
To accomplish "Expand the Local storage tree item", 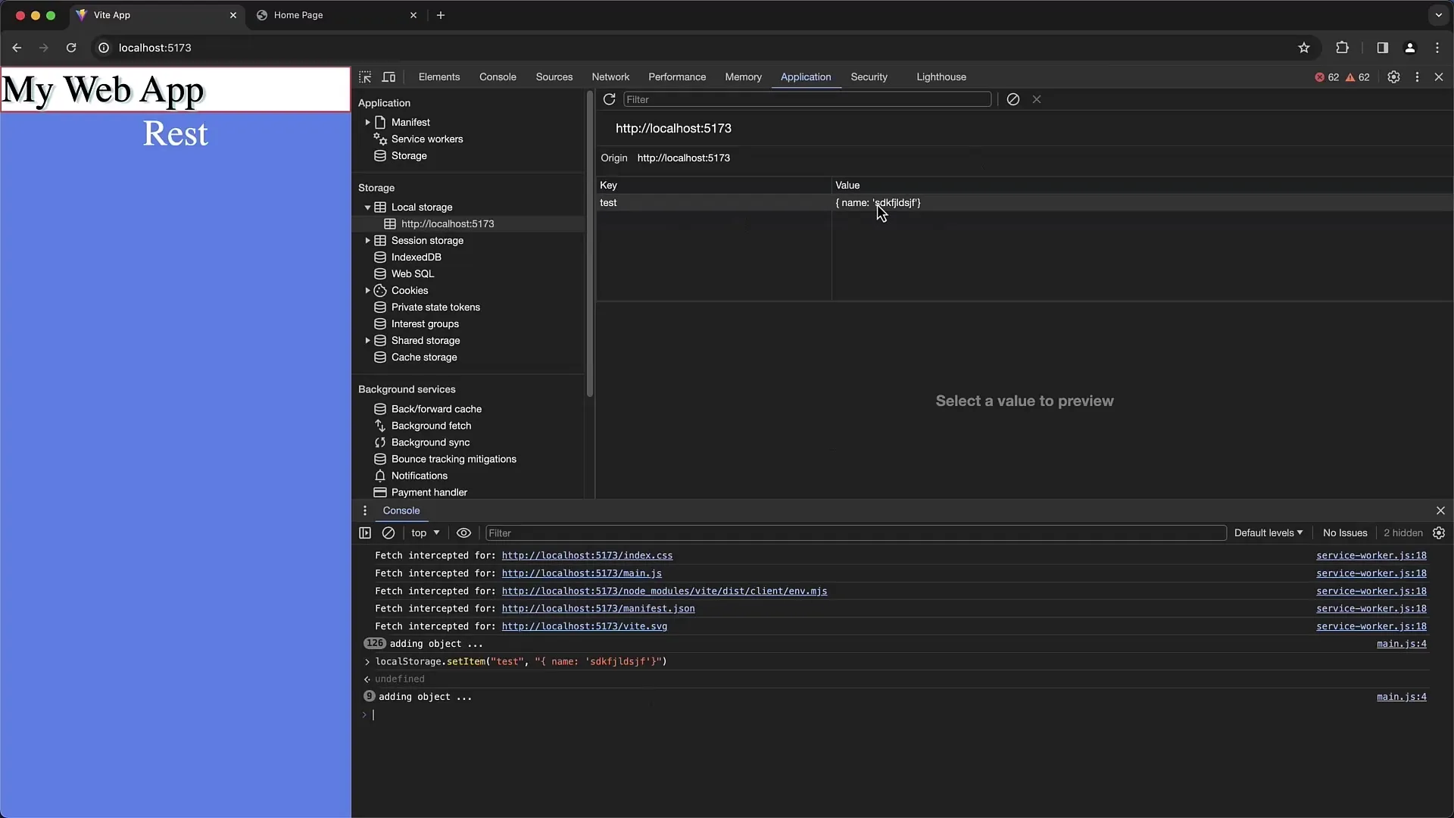I will (x=367, y=207).
